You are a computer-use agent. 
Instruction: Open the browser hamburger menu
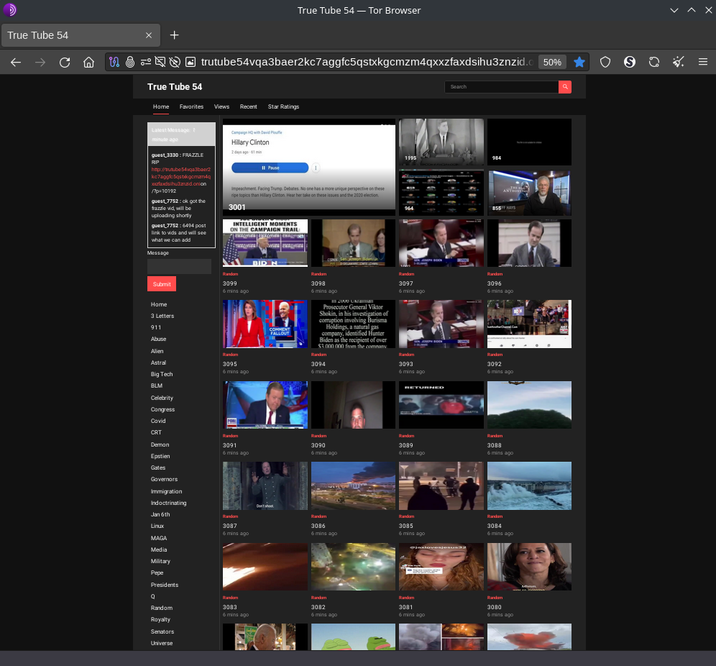coord(703,62)
